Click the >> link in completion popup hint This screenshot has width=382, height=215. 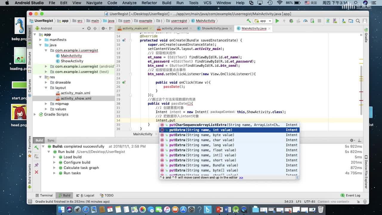241,177
